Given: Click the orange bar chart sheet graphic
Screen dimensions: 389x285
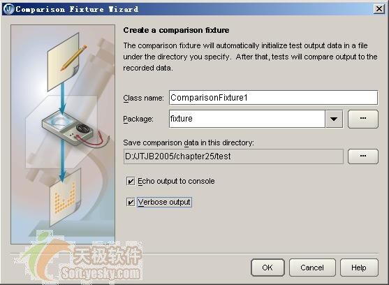Looking at the screenshot, I should pyautogui.click(x=65, y=198).
